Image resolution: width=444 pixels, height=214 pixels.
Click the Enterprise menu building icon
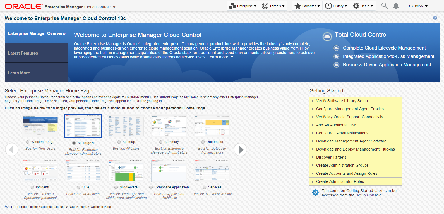pyautogui.click(x=232, y=6)
